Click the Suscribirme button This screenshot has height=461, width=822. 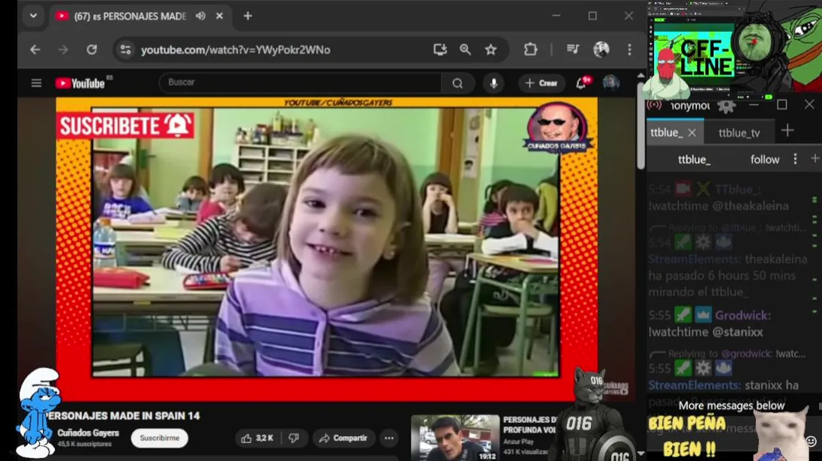[x=159, y=438]
